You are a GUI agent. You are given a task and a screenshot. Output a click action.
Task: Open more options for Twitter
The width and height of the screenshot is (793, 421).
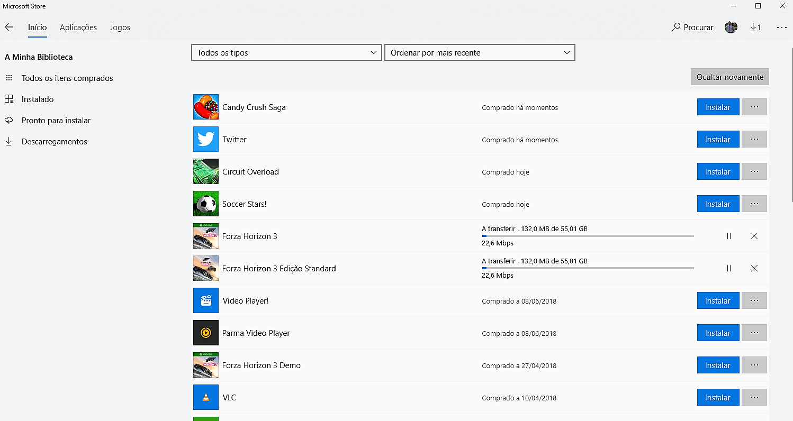(x=754, y=139)
